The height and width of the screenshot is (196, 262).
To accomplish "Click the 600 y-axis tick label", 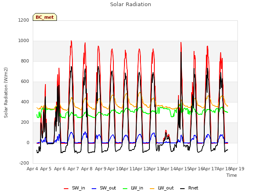I will [25, 82].
